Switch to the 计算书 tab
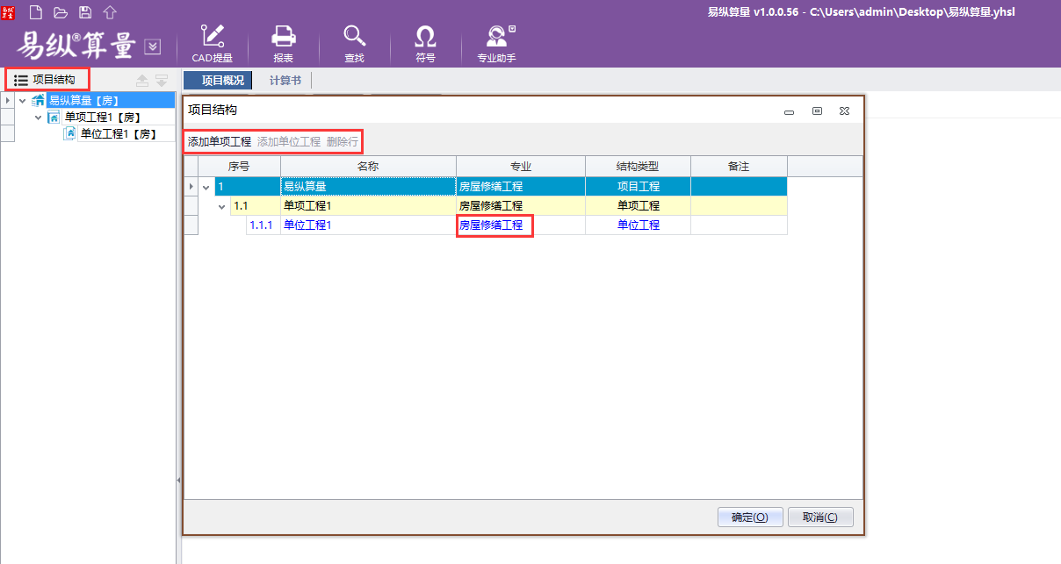1061x564 pixels. [285, 80]
